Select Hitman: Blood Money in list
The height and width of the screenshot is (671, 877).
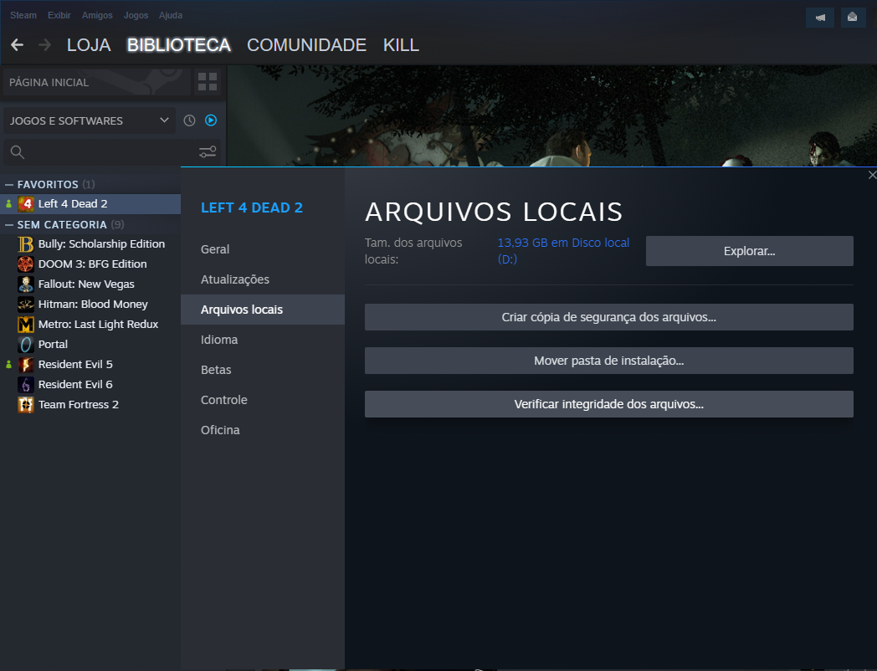click(90, 305)
